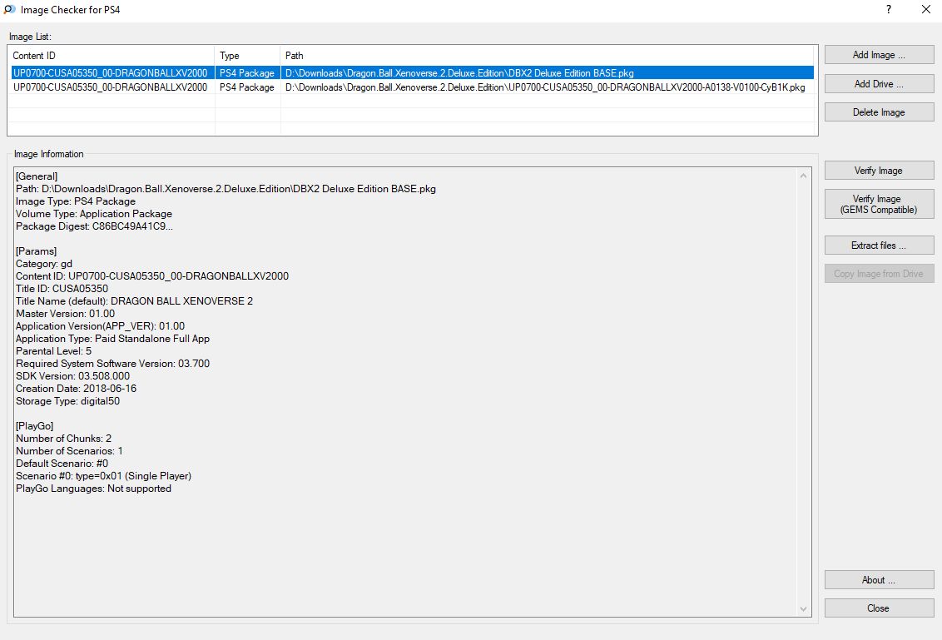Image resolution: width=942 pixels, height=640 pixels.
Task: Click the Content ID line in Params
Action: coord(152,275)
